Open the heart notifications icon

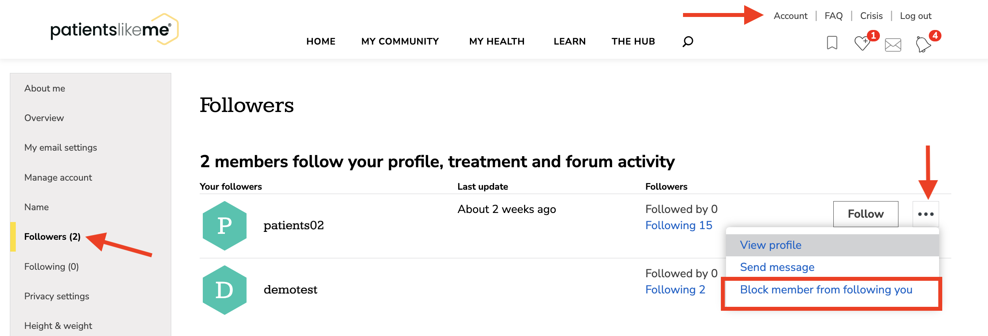click(x=863, y=43)
